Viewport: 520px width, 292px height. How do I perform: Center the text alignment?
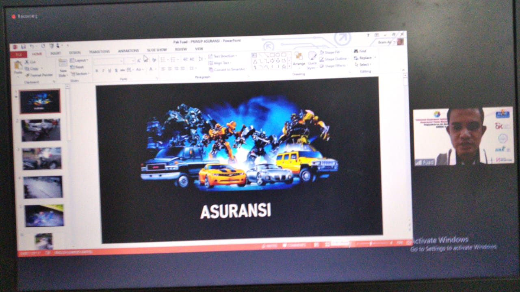click(x=170, y=69)
